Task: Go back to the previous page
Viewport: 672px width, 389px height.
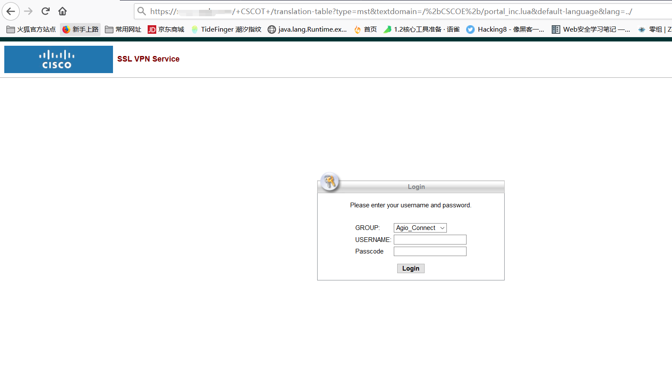Action: (11, 11)
